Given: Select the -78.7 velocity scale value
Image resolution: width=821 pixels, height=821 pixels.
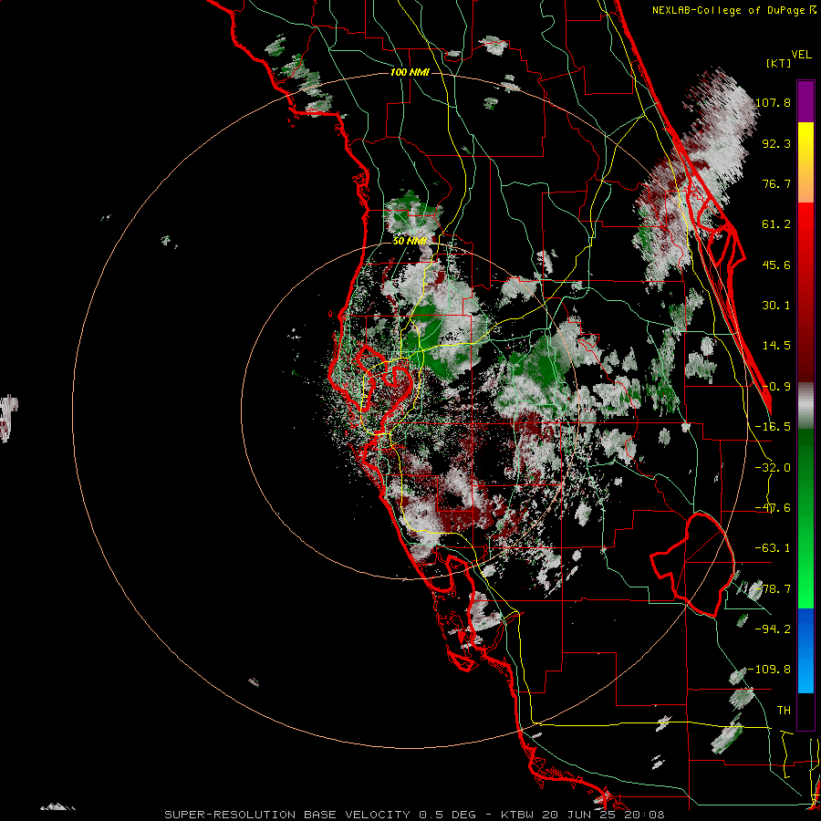Looking at the screenshot, I should click(773, 589).
